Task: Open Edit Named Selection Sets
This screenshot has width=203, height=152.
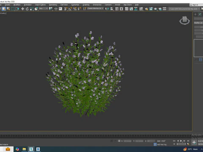Action: click(x=85, y=9)
